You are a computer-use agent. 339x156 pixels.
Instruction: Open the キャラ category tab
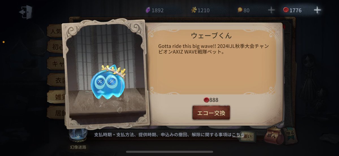[x=56, y=64]
